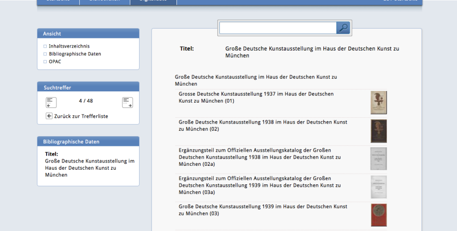Image resolution: width=457 pixels, height=231 pixels.
Task: Click the Ansicht panel header
Action: 88,34
